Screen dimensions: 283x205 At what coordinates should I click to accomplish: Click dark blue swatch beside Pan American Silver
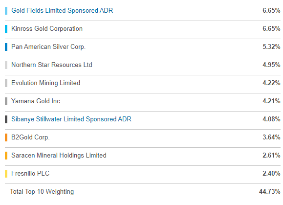pyautogui.click(x=6, y=47)
